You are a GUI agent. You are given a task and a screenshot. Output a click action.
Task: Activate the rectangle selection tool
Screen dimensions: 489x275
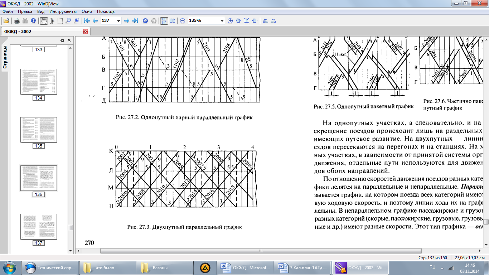60,21
